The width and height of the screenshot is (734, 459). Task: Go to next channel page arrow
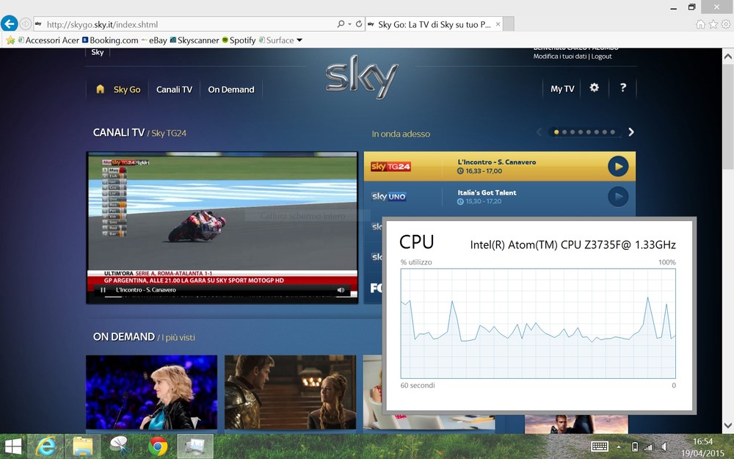[x=631, y=132]
